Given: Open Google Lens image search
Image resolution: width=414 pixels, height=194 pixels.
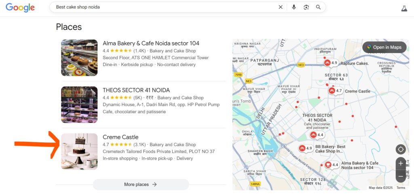Looking at the screenshot, I should coord(306,7).
